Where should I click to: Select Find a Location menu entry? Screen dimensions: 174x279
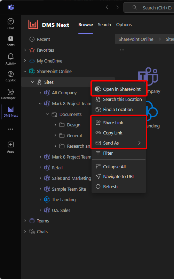coord(119,109)
